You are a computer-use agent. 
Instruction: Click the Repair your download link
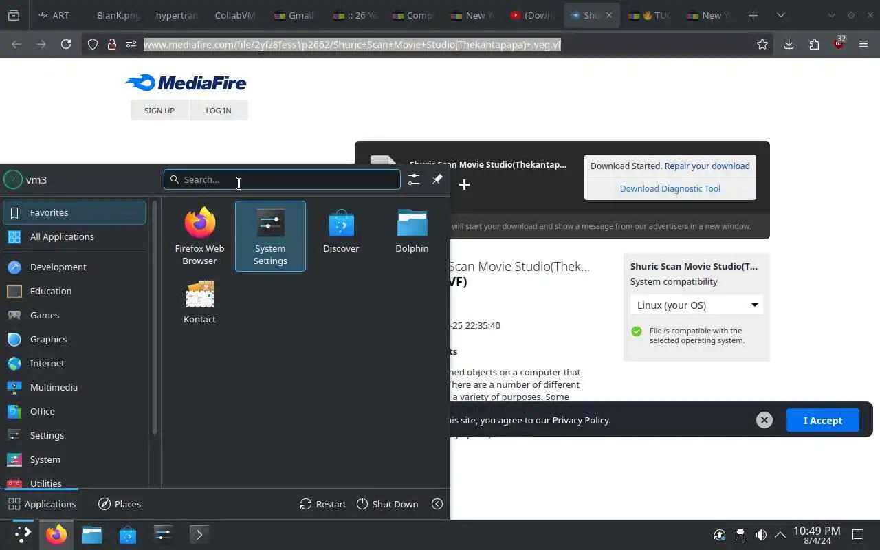[707, 166]
